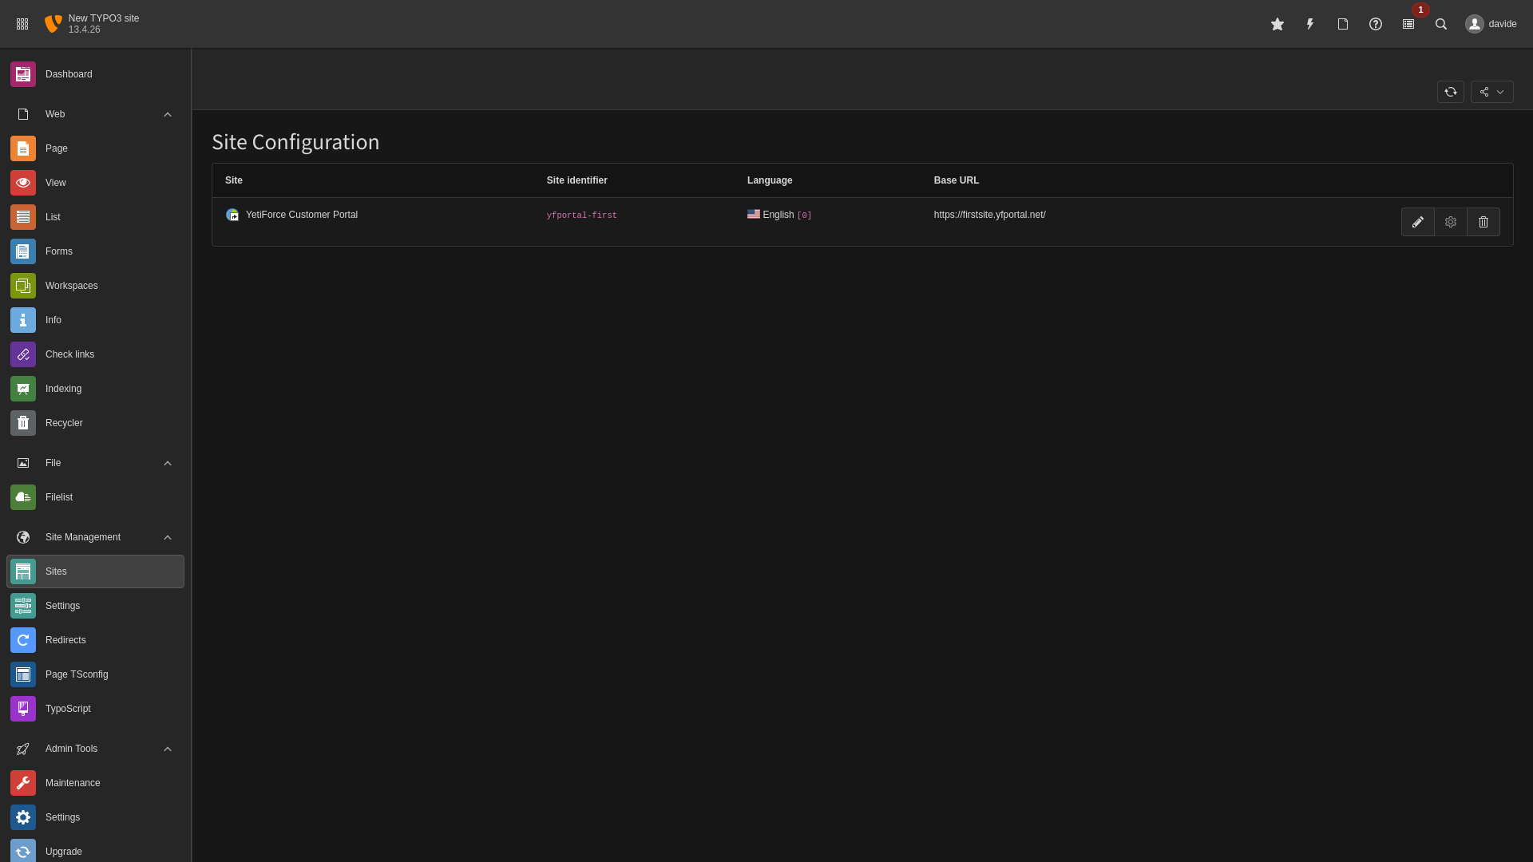Open the davide user menu
This screenshot has height=862, width=1533.
pos(1490,24)
